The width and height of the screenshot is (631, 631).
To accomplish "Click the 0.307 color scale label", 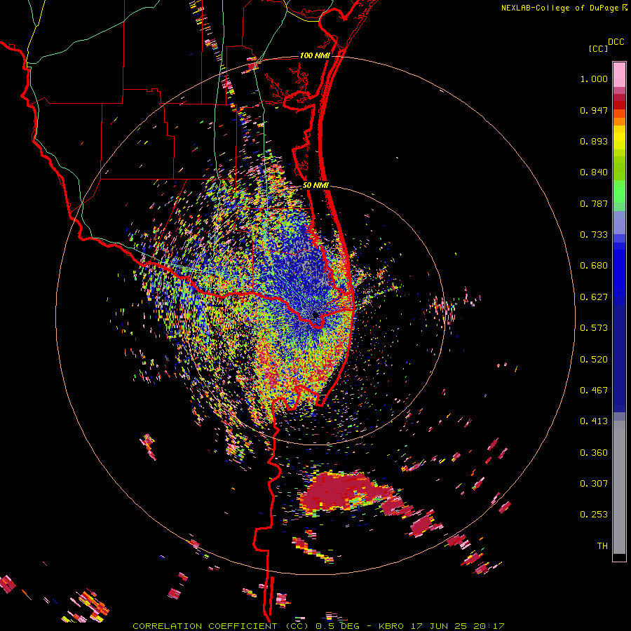I will (594, 484).
